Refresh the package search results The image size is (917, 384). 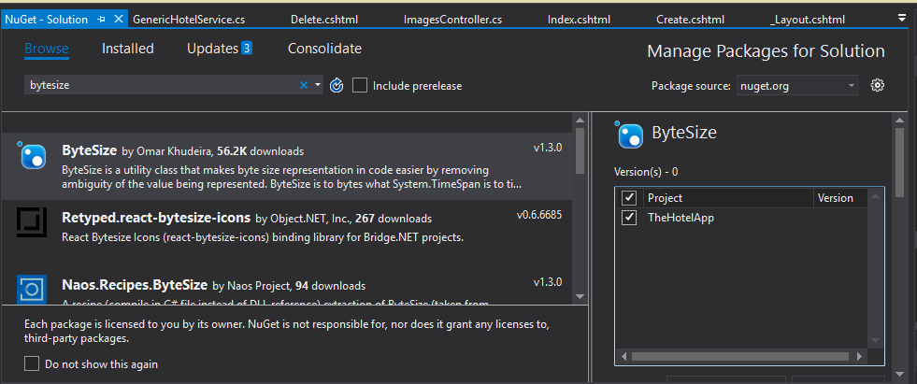337,85
